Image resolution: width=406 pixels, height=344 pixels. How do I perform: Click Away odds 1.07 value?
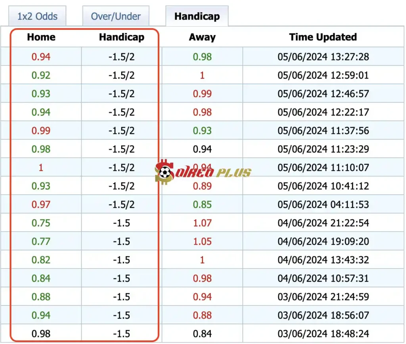click(202, 223)
